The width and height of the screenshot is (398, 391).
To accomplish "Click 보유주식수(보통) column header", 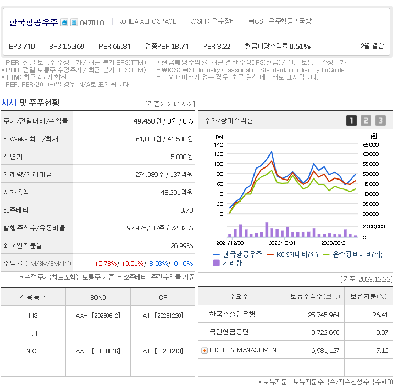I will point(315,296).
